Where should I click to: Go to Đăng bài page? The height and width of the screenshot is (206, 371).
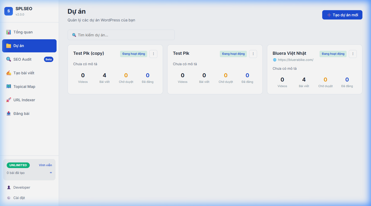[x=29, y=114]
